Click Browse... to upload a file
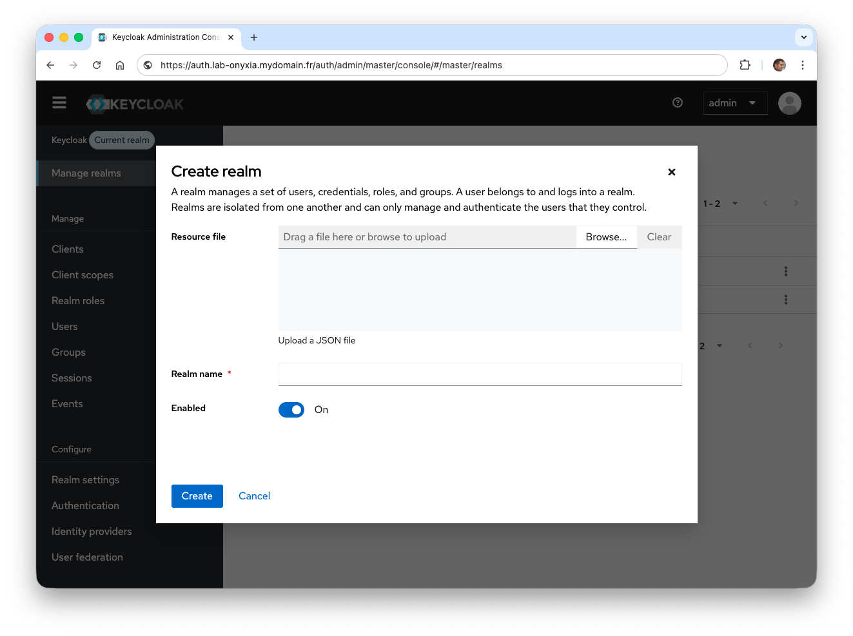The image size is (853, 636). click(605, 237)
